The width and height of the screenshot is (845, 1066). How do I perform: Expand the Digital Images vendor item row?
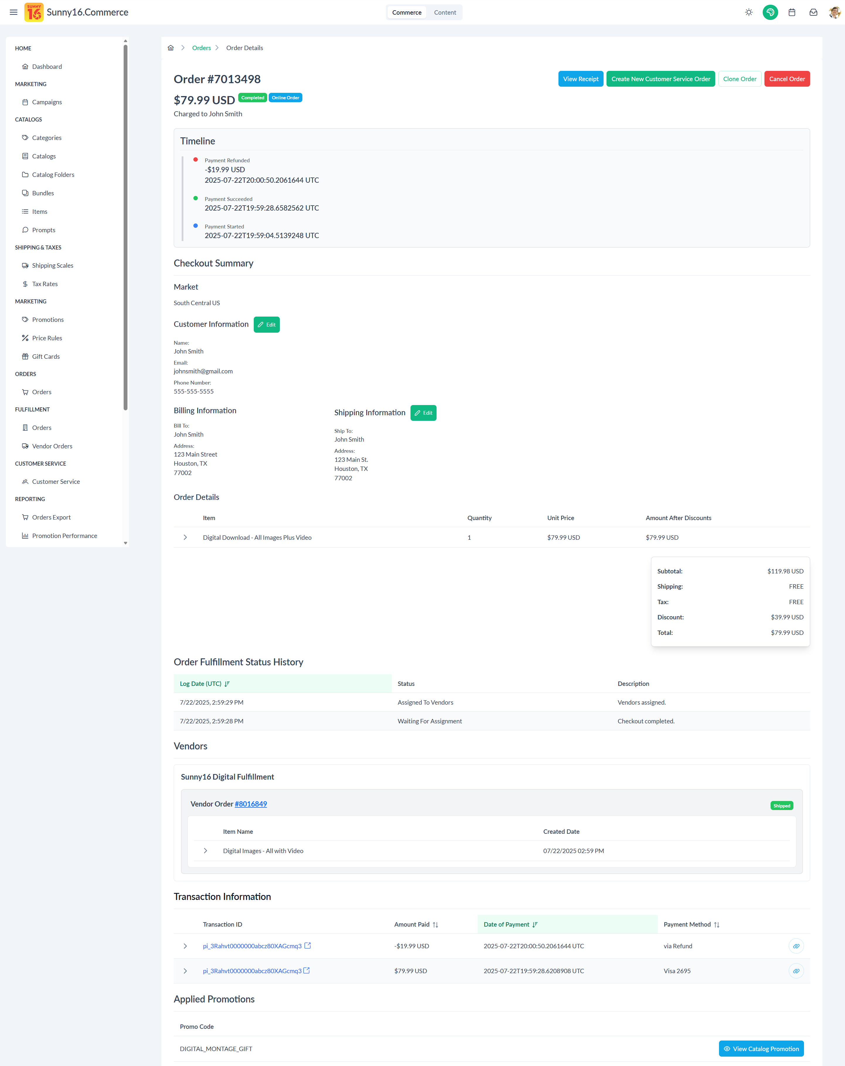[205, 851]
